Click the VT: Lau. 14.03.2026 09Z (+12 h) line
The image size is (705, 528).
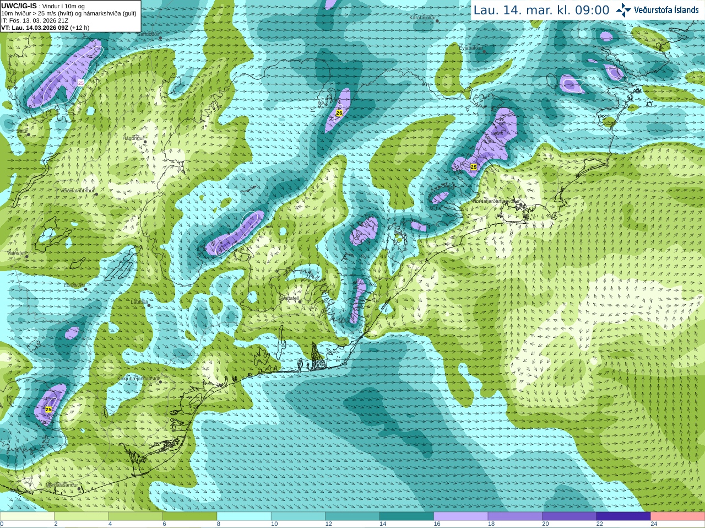click(x=45, y=28)
